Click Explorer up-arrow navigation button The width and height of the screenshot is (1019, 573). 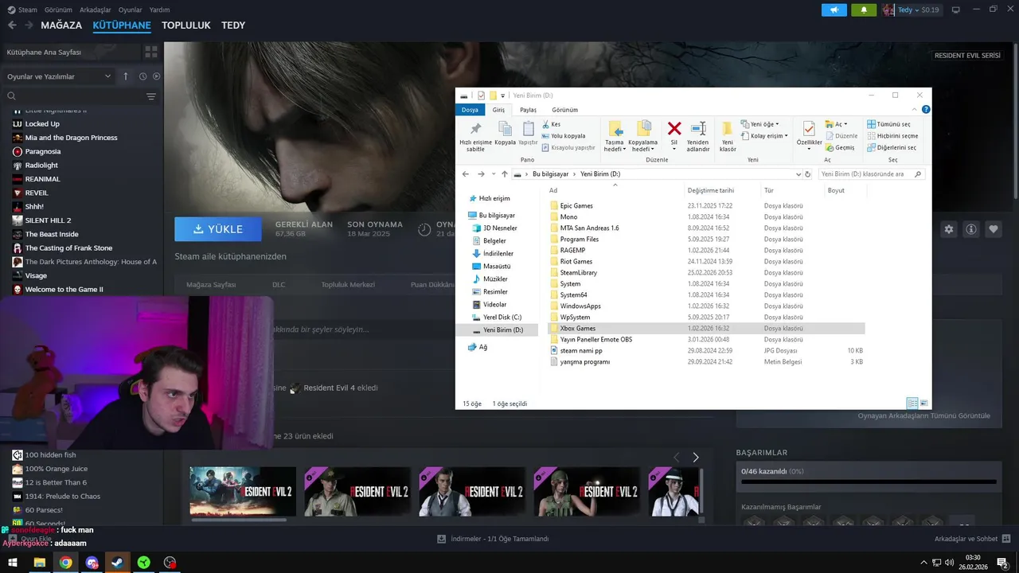pyautogui.click(x=505, y=173)
